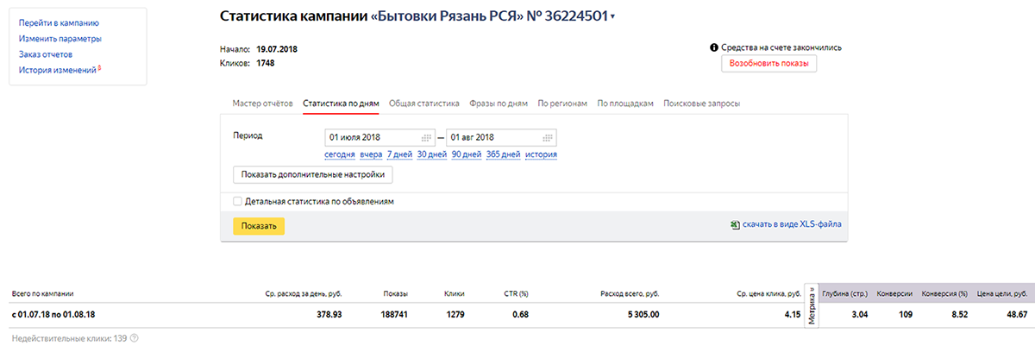This screenshot has height=352, width=1035.
Task: Open the По площадкам tab
Action: click(x=625, y=104)
